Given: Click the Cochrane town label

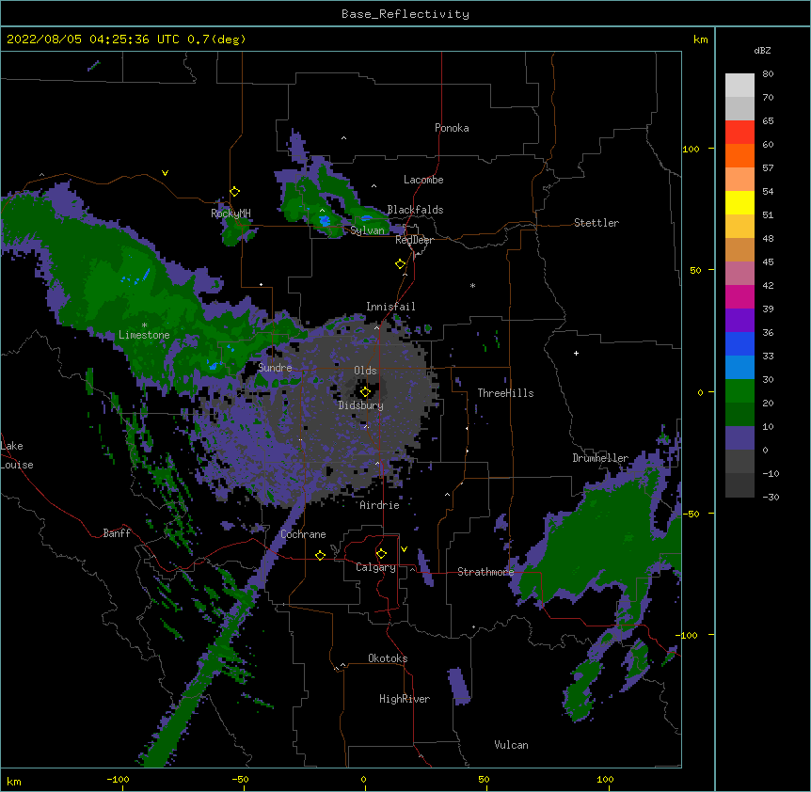Looking at the screenshot, I should click(x=303, y=534).
